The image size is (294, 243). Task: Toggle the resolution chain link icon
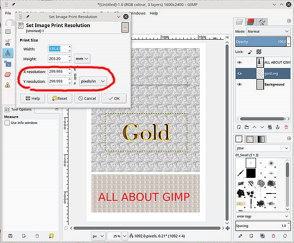click(75, 76)
